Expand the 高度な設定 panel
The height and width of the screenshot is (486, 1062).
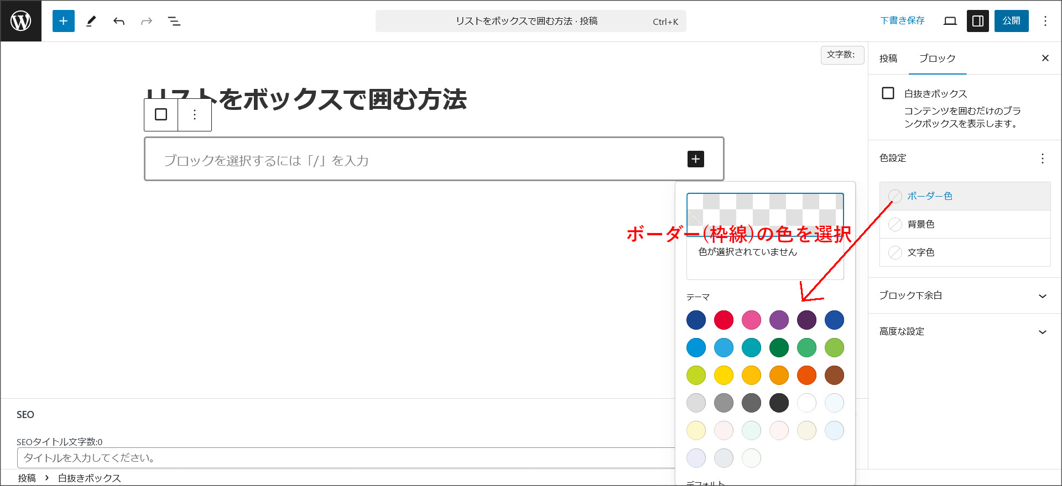click(965, 331)
